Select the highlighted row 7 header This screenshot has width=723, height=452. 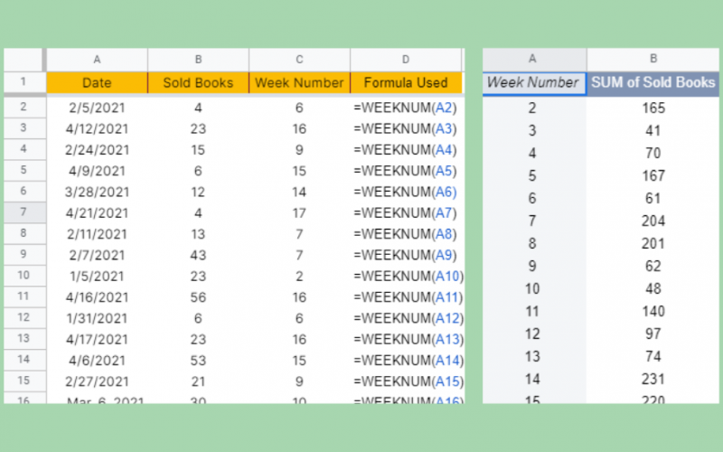24,212
